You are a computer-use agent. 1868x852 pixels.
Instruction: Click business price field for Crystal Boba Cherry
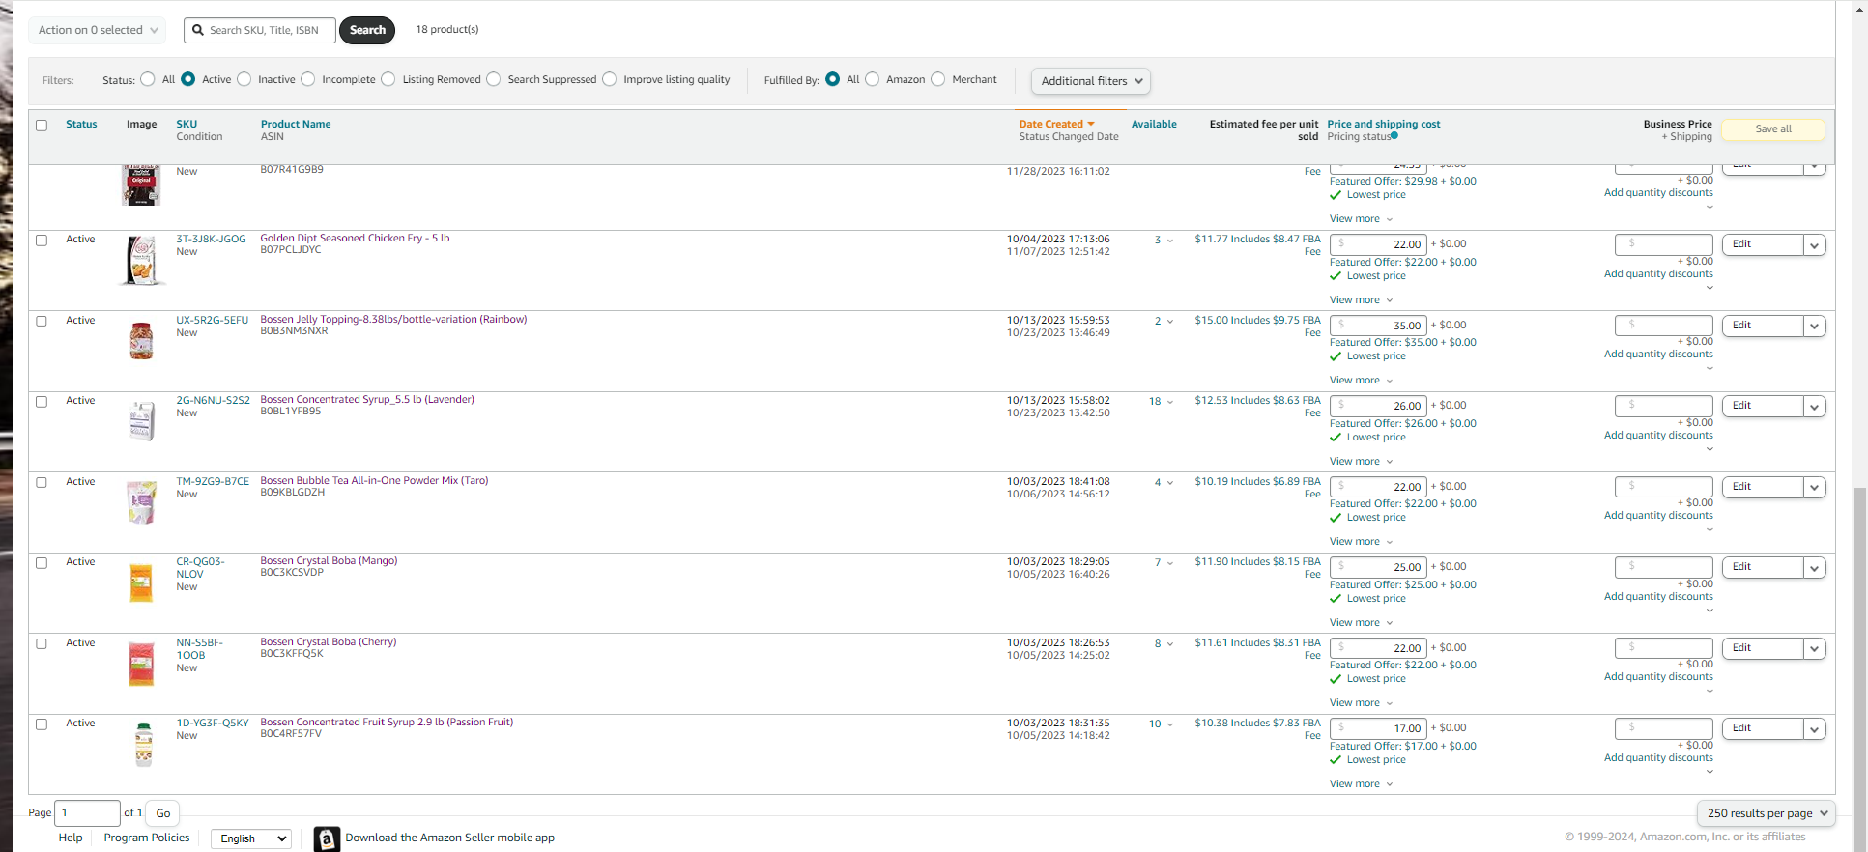(1664, 649)
